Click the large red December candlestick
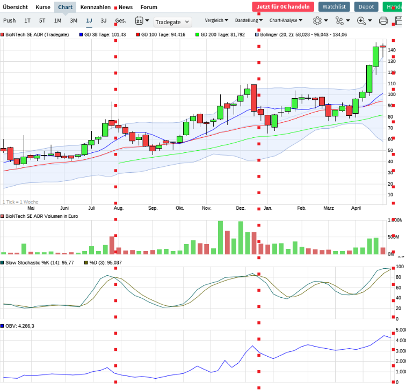 coord(253,98)
